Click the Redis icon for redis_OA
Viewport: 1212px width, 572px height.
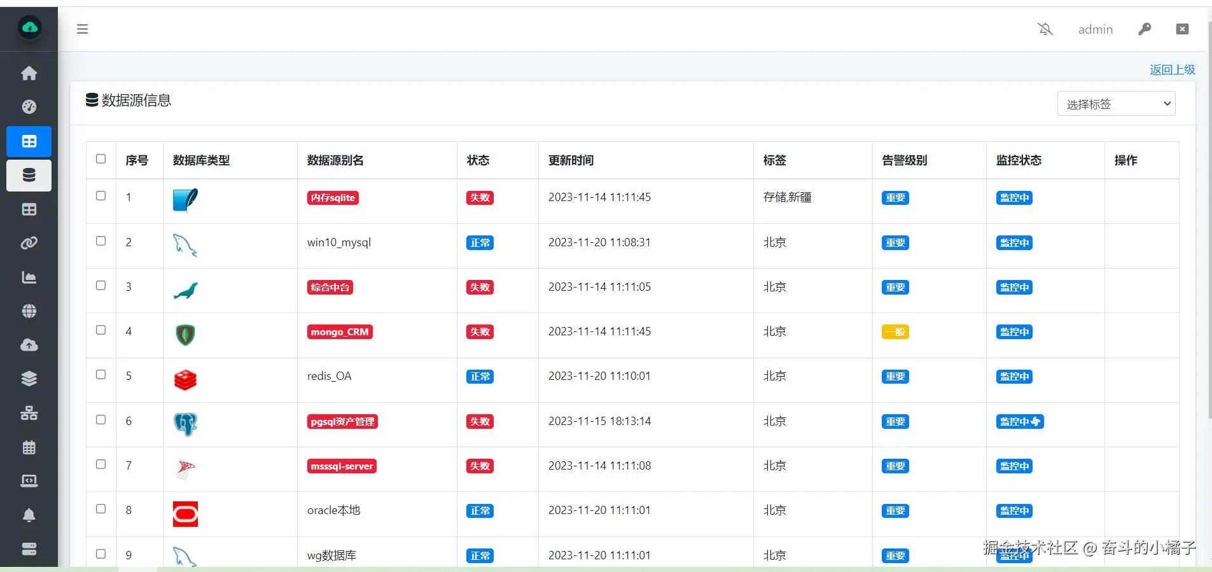point(185,380)
